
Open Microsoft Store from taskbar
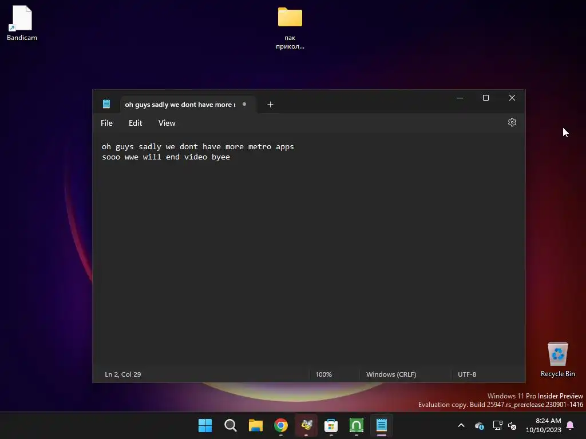pos(331,425)
